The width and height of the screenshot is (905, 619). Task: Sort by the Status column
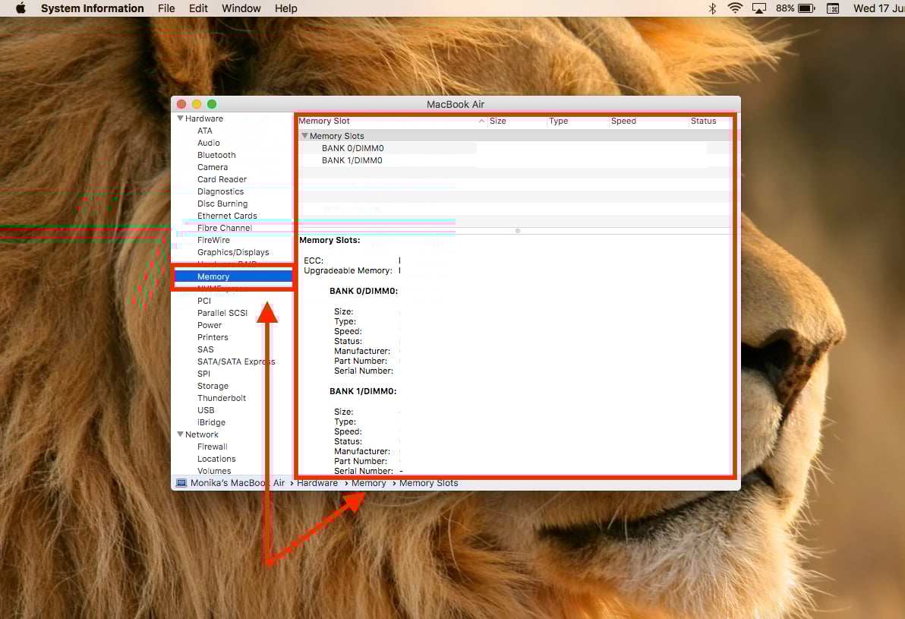pos(710,121)
